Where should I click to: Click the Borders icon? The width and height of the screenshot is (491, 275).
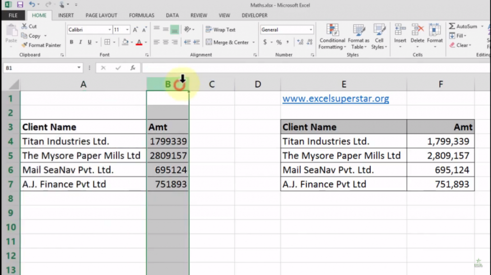point(107,42)
